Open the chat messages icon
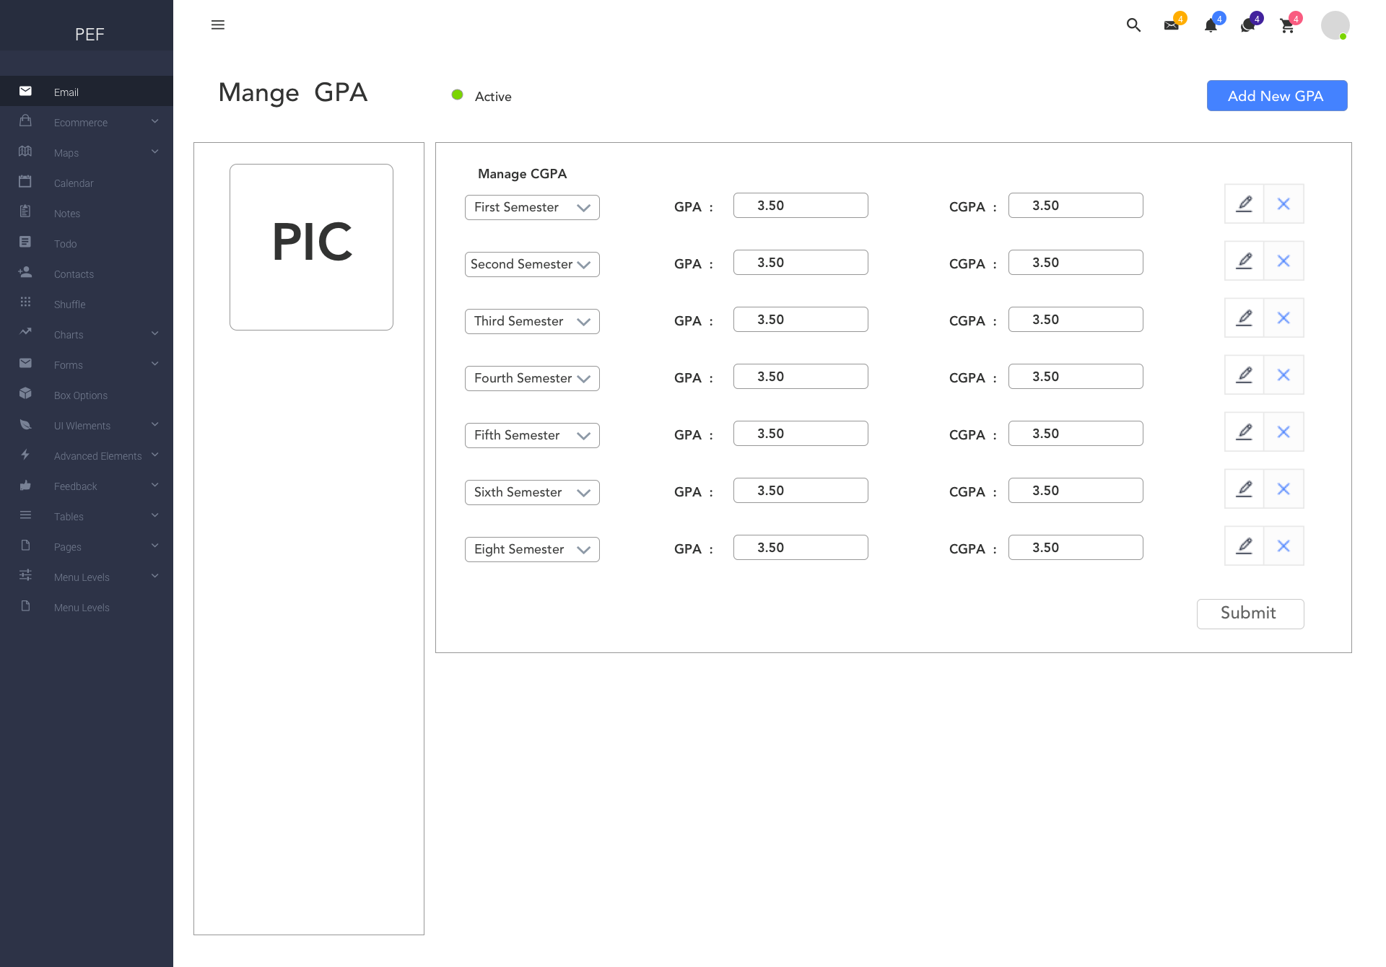Screen dimensions: 1386x967 point(1247,26)
